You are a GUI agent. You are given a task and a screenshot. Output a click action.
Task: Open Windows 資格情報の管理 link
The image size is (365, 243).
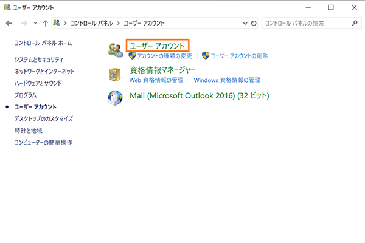pyautogui.click(x=227, y=80)
